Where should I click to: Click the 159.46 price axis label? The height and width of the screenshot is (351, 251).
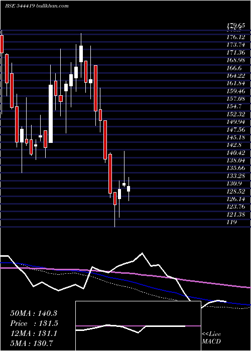[x=236, y=91]
